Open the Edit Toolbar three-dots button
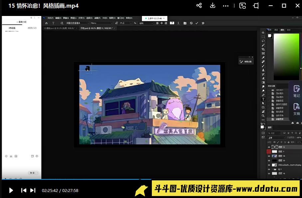 pos(263,120)
